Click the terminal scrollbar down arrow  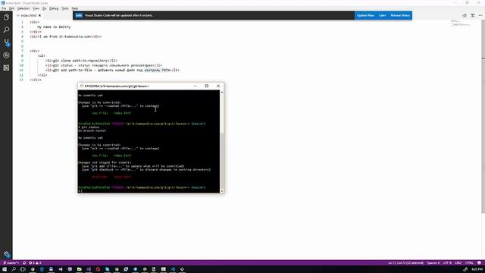[222, 191]
